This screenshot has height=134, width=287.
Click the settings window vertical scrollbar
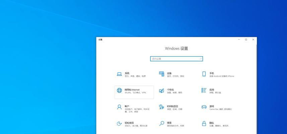click(256, 89)
